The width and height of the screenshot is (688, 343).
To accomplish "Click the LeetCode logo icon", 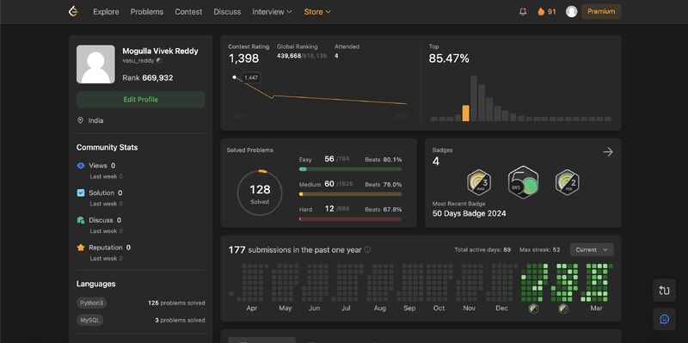I will coord(73,12).
